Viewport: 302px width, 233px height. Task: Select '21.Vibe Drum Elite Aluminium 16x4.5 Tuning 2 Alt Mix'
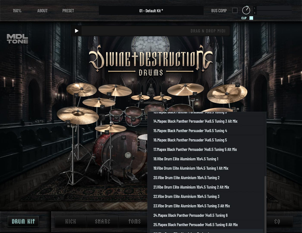click(x=206, y=187)
